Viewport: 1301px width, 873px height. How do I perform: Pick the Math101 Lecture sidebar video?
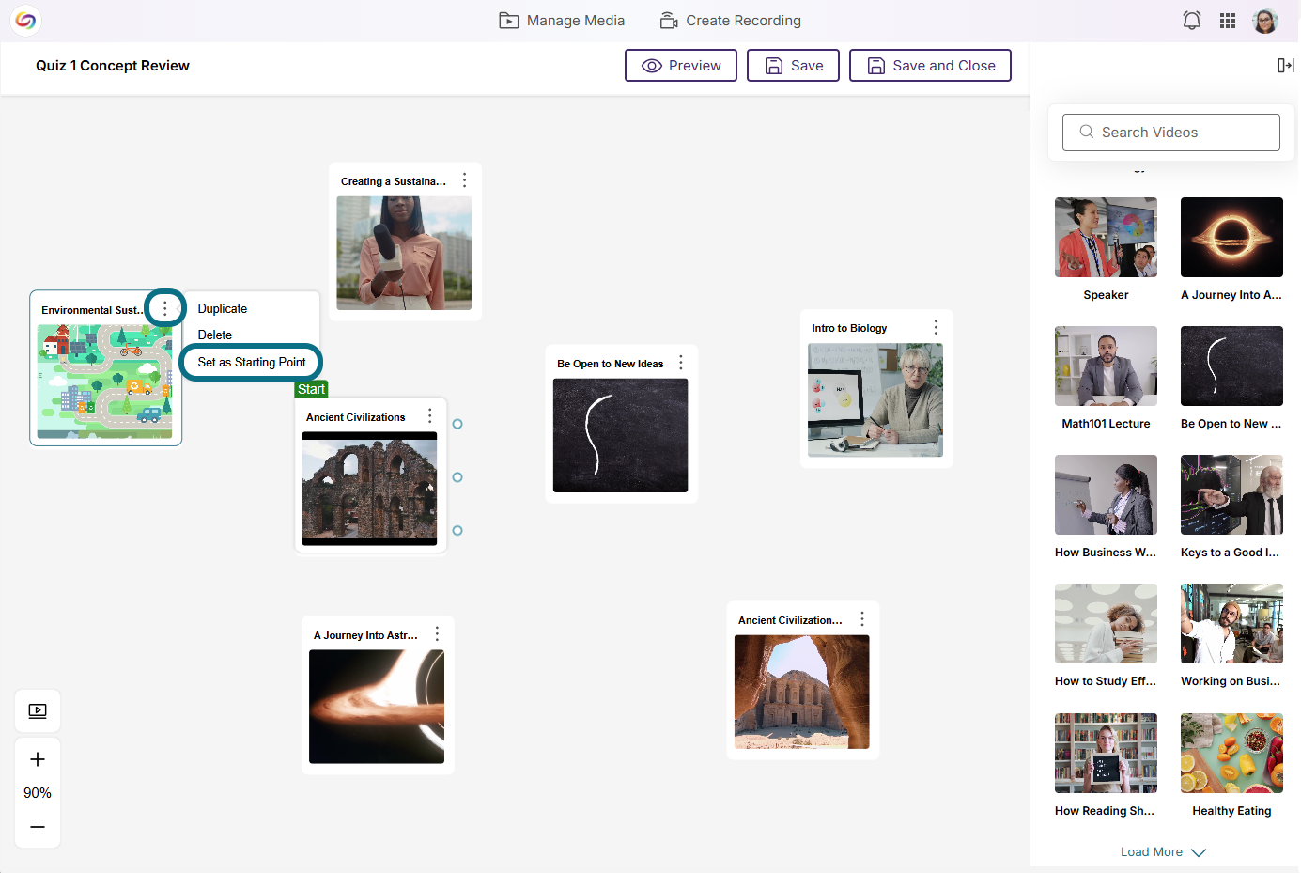coord(1106,366)
